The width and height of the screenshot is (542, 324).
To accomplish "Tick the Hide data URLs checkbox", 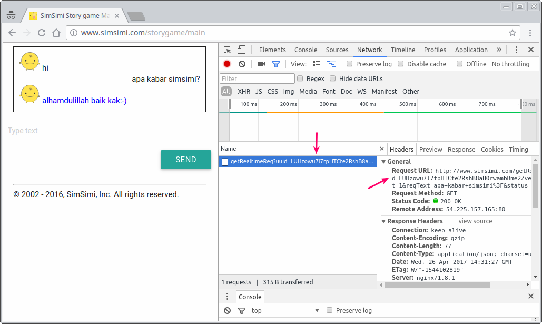I will [x=332, y=78].
